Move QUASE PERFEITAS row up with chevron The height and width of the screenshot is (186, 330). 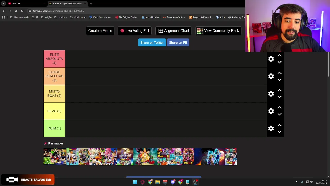pos(279,73)
